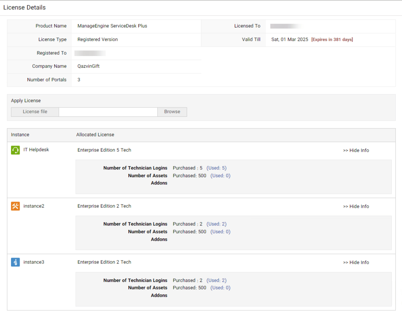Viewport: 402px width, 316px height.
Task: Click "(Used: 0)" assets value for instance2
Action: (x=221, y=232)
